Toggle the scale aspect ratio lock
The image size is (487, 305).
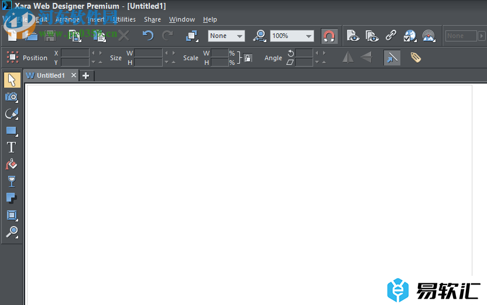[248, 58]
